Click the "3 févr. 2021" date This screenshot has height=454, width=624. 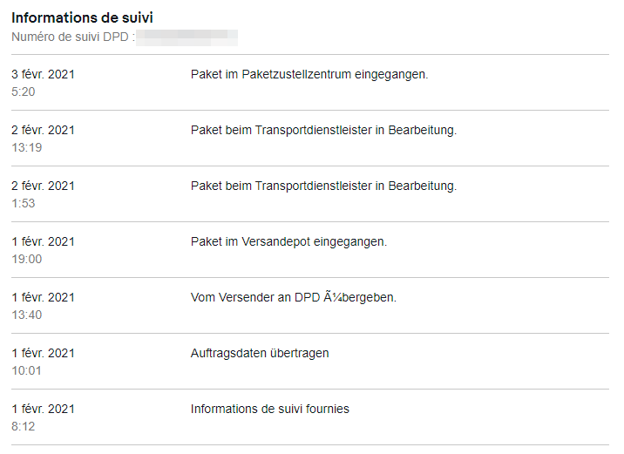(x=43, y=74)
